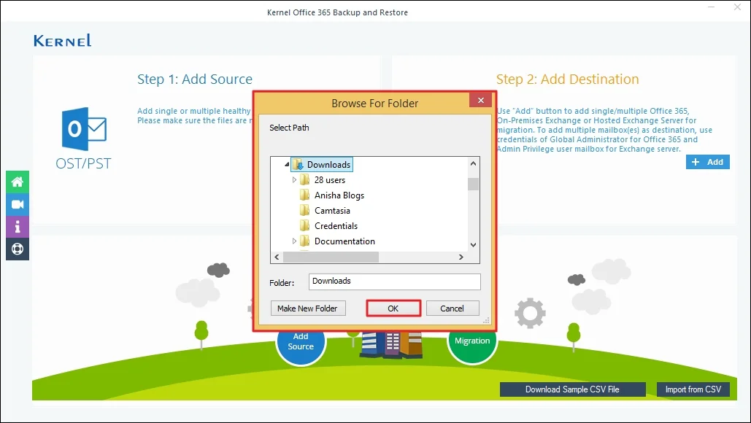This screenshot has height=423, width=751.
Task: Click the Downloads folder icon
Action: (x=298, y=165)
